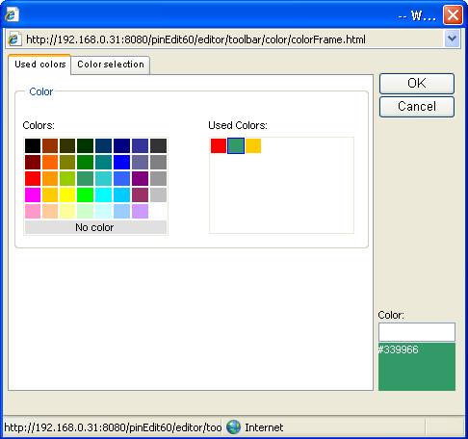
Task: Select the magenta swatch in Colors palette
Action: pyautogui.click(x=33, y=194)
